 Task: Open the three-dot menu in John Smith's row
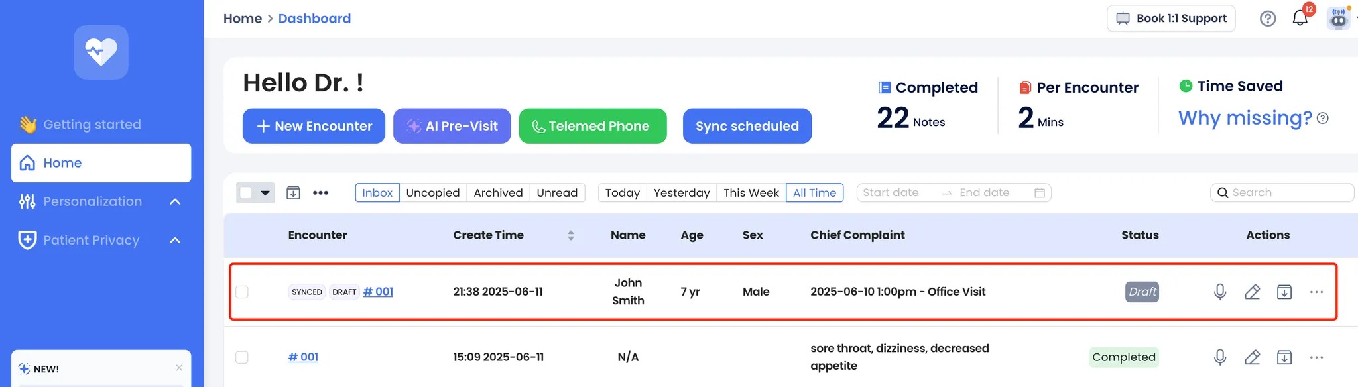point(1316,292)
